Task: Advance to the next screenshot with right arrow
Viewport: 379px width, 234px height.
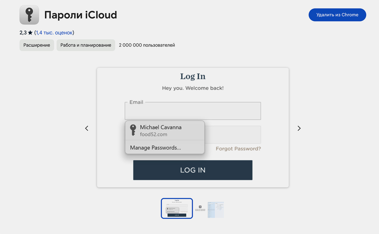Action: [x=299, y=128]
